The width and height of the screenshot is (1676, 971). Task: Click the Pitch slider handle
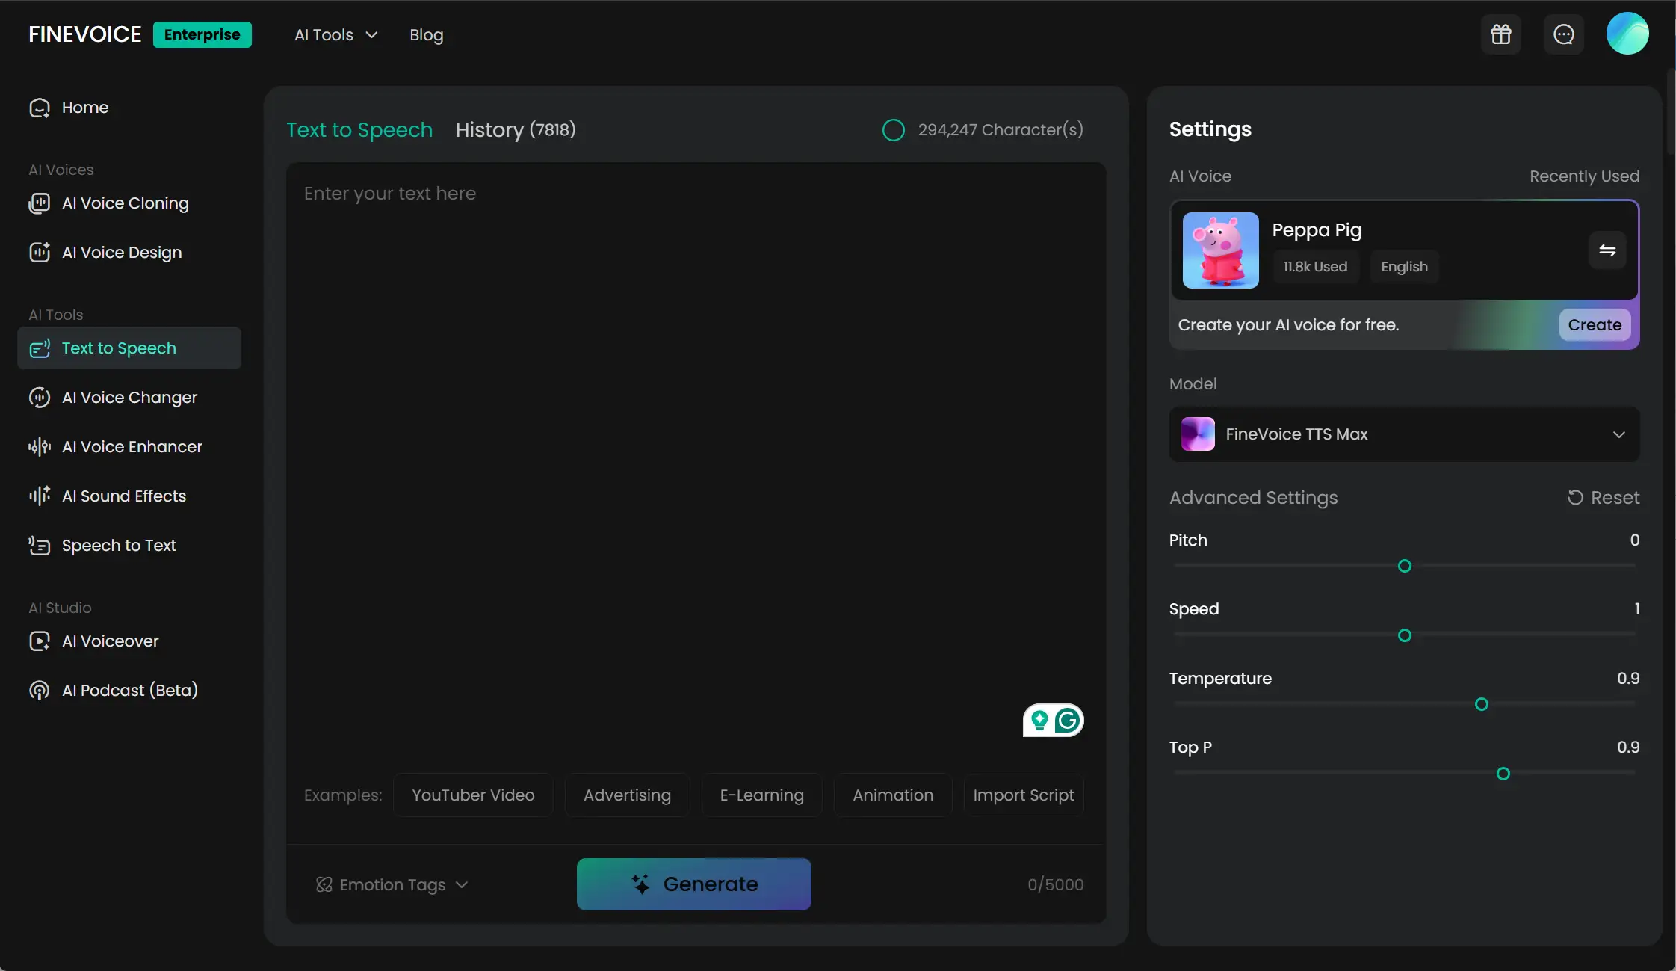(x=1404, y=566)
